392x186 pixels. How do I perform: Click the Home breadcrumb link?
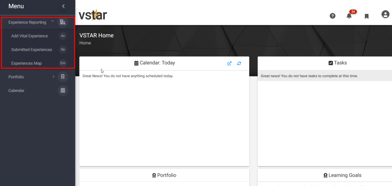85,43
